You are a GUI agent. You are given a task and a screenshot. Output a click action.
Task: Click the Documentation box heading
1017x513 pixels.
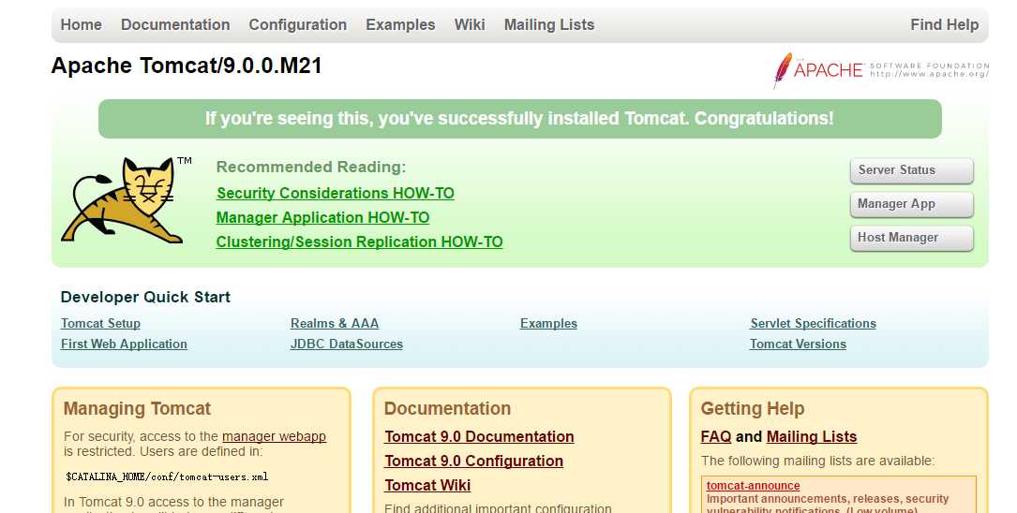click(x=447, y=409)
